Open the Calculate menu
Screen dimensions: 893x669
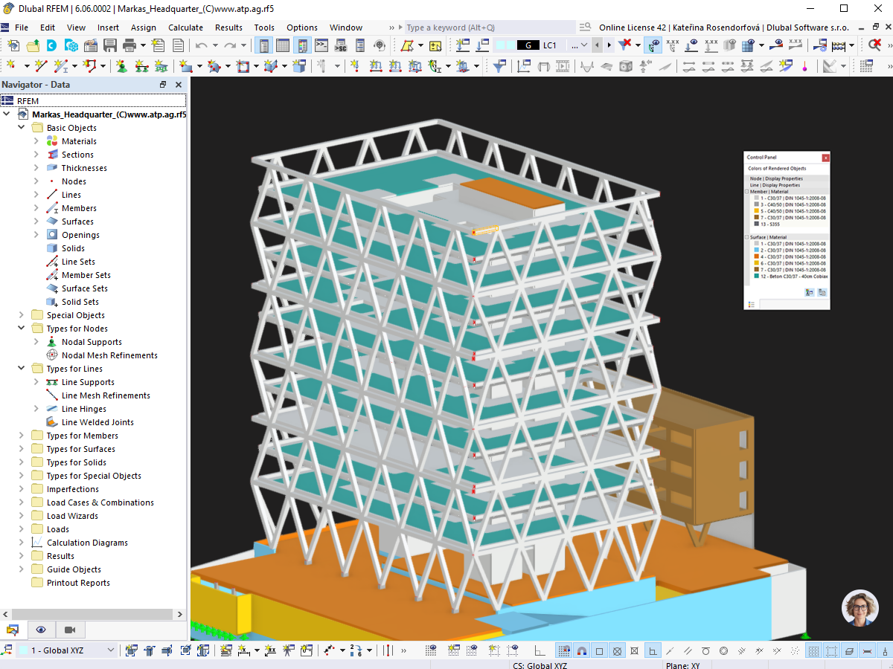[x=185, y=28]
